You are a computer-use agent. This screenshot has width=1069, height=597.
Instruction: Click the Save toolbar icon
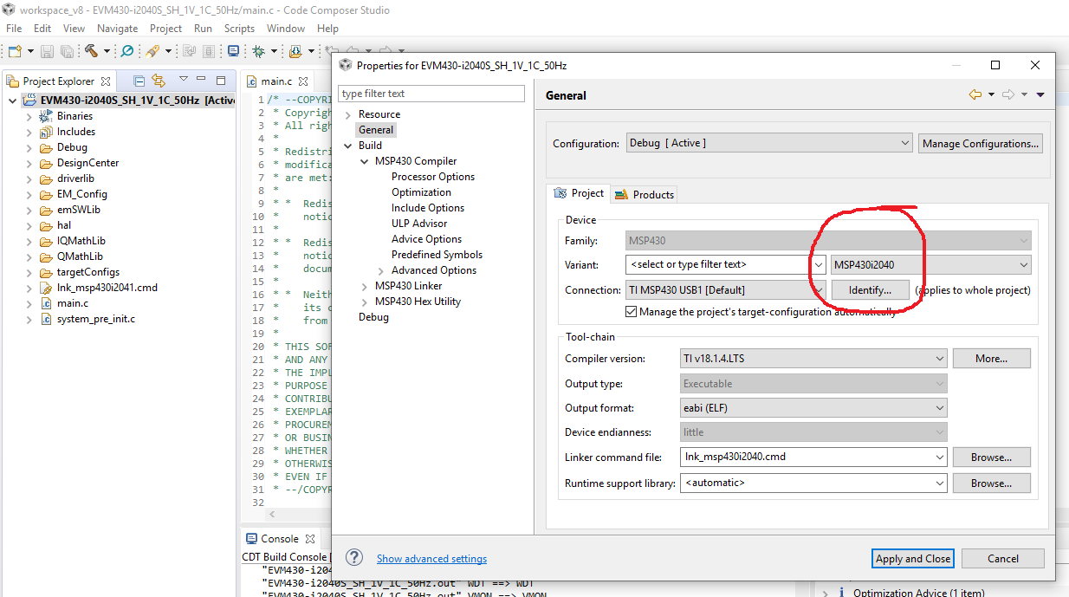(x=48, y=52)
